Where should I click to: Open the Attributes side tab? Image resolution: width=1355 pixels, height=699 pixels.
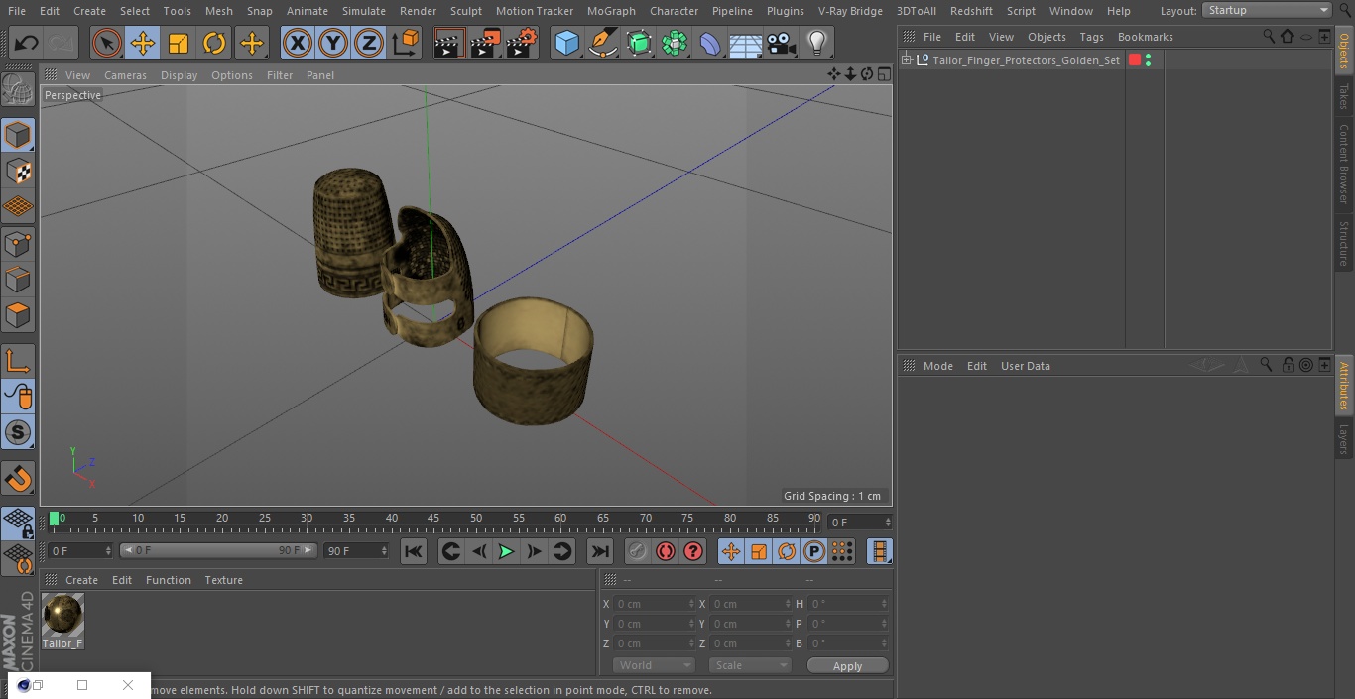click(x=1344, y=386)
